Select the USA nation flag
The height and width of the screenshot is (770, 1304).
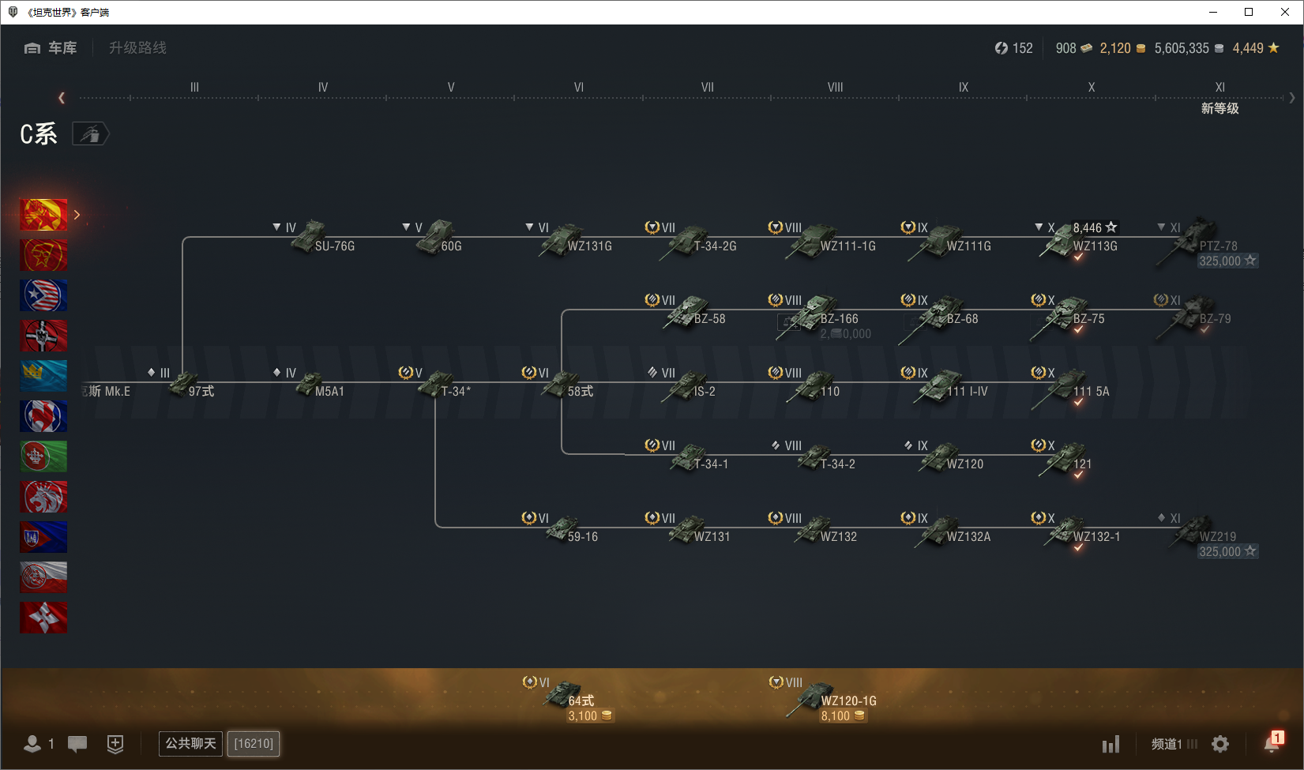(43, 295)
